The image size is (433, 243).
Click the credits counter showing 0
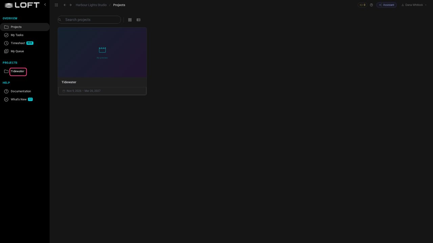(x=362, y=5)
